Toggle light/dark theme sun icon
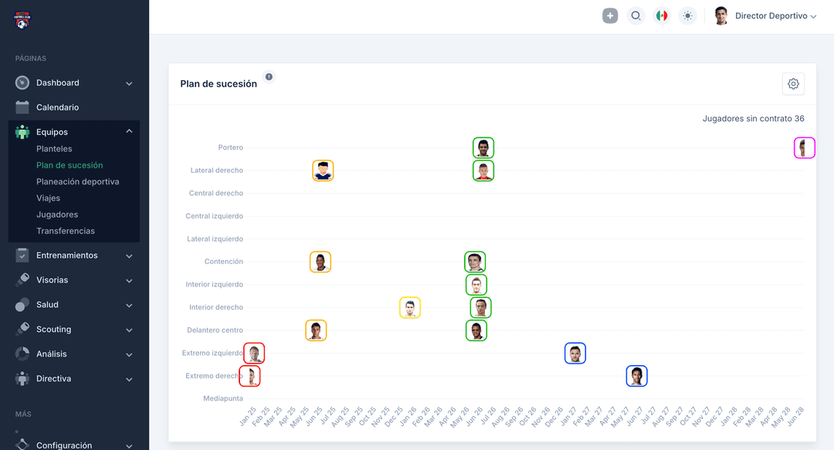Viewport: 834px width, 450px height. pos(688,15)
